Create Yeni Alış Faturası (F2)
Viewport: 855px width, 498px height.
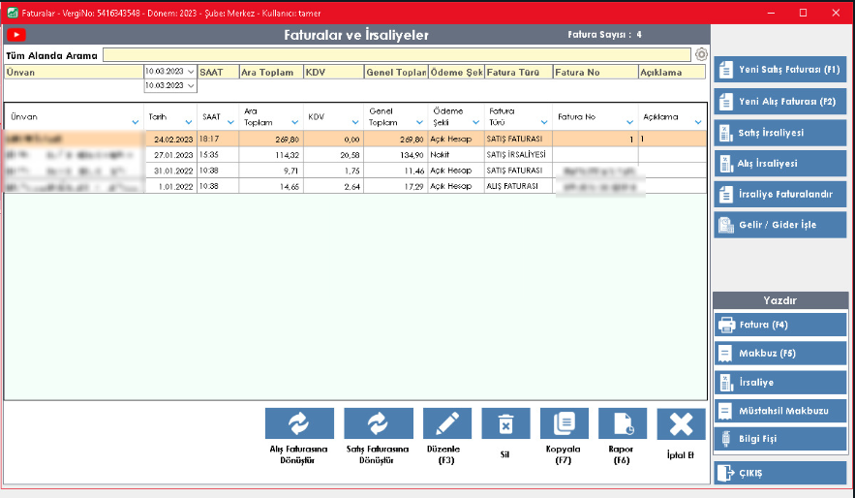click(779, 102)
